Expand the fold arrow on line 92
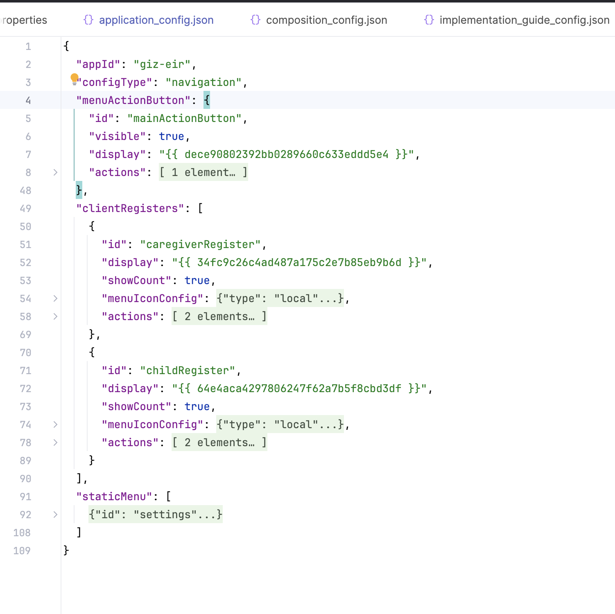Viewport: 615px width, 614px height. point(55,515)
